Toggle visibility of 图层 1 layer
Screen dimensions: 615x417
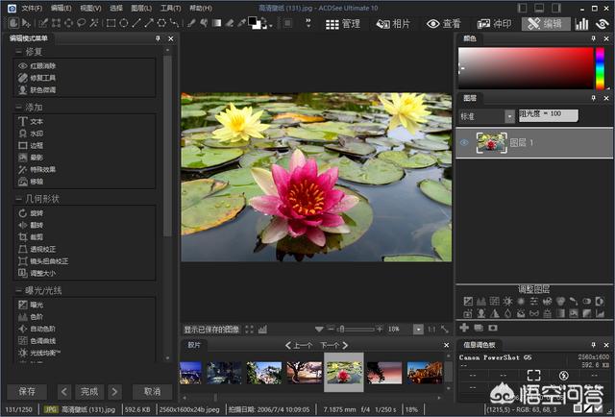[465, 142]
